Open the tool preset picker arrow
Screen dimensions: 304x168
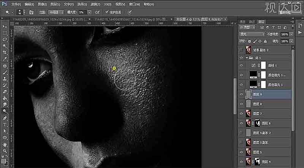tap(13, 12)
